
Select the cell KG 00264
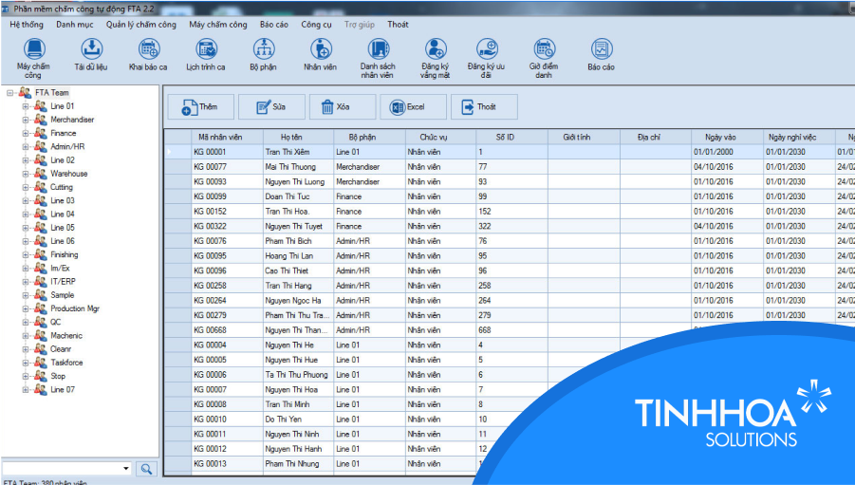pyautogui.click(x=228, y=301)
